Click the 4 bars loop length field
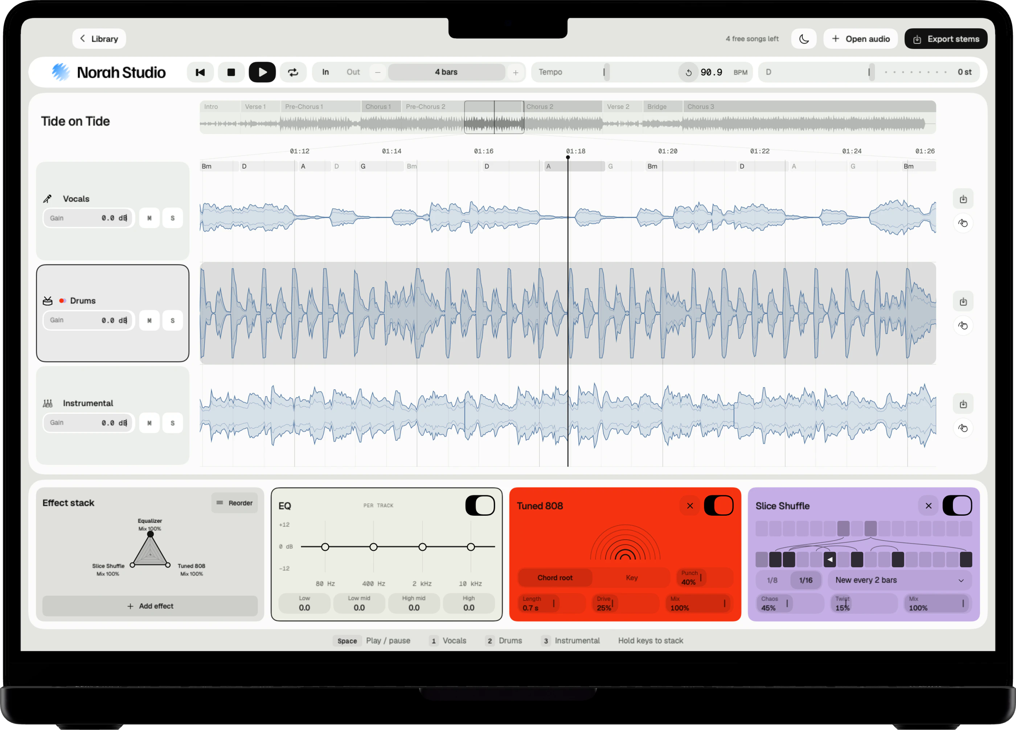1016x730 pixels. pyautogui.click(x=446, y=72)
